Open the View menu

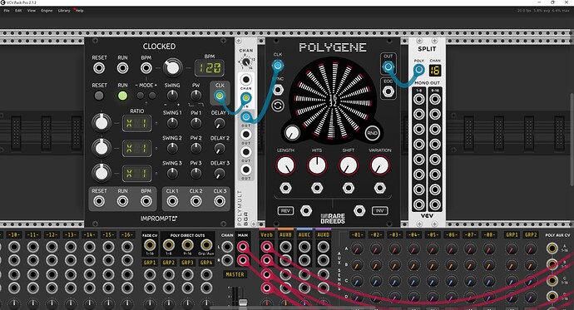tap(32, 11)
